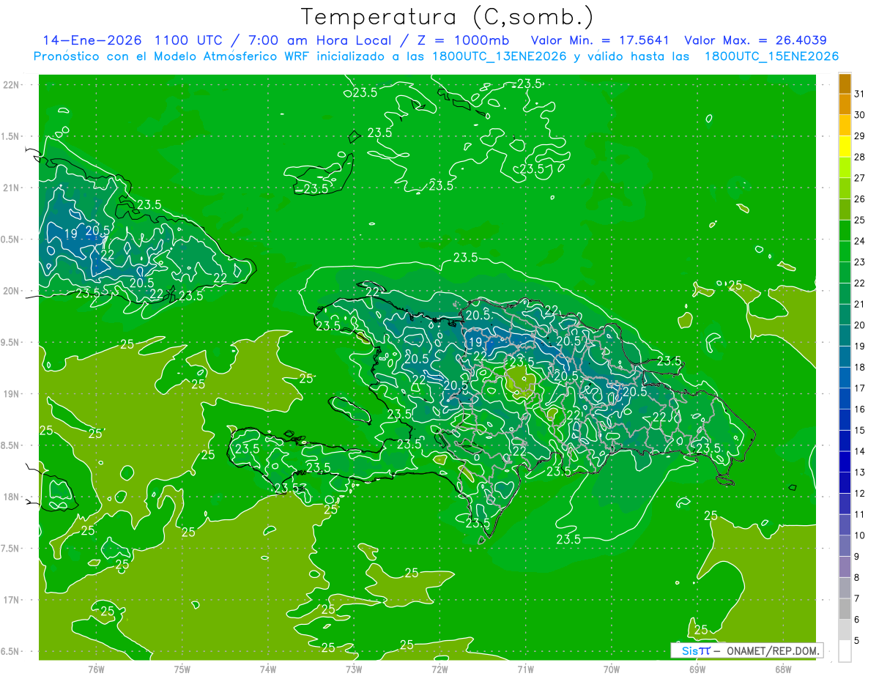The image size is (879, 679).
Task: Pick the green swatch between 23 and 24
Action: coord(845,251)
